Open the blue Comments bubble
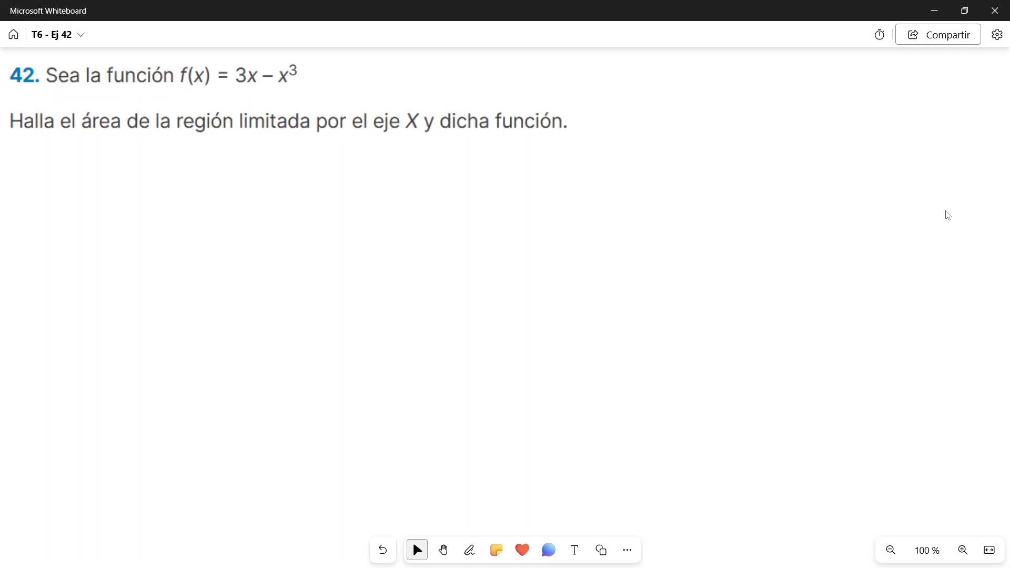Image resolution: width=1010 pixels, height=568 pixels. click(548, 550)
